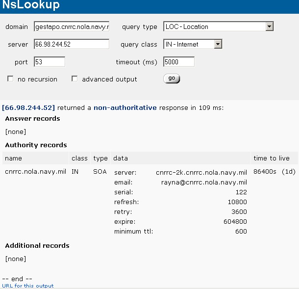Click the SOA type cell
299x289 pixels.
coord(100,172)
